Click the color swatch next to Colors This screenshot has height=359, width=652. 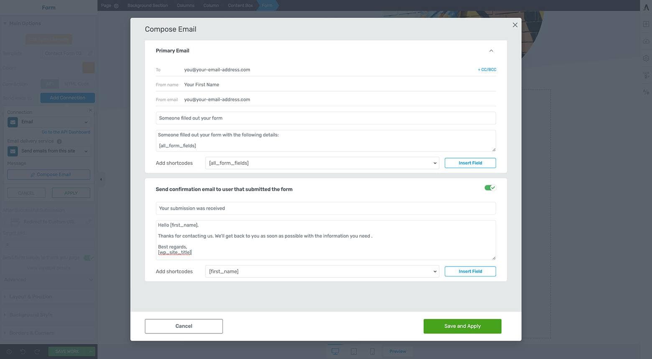click(x=88, y=67)
